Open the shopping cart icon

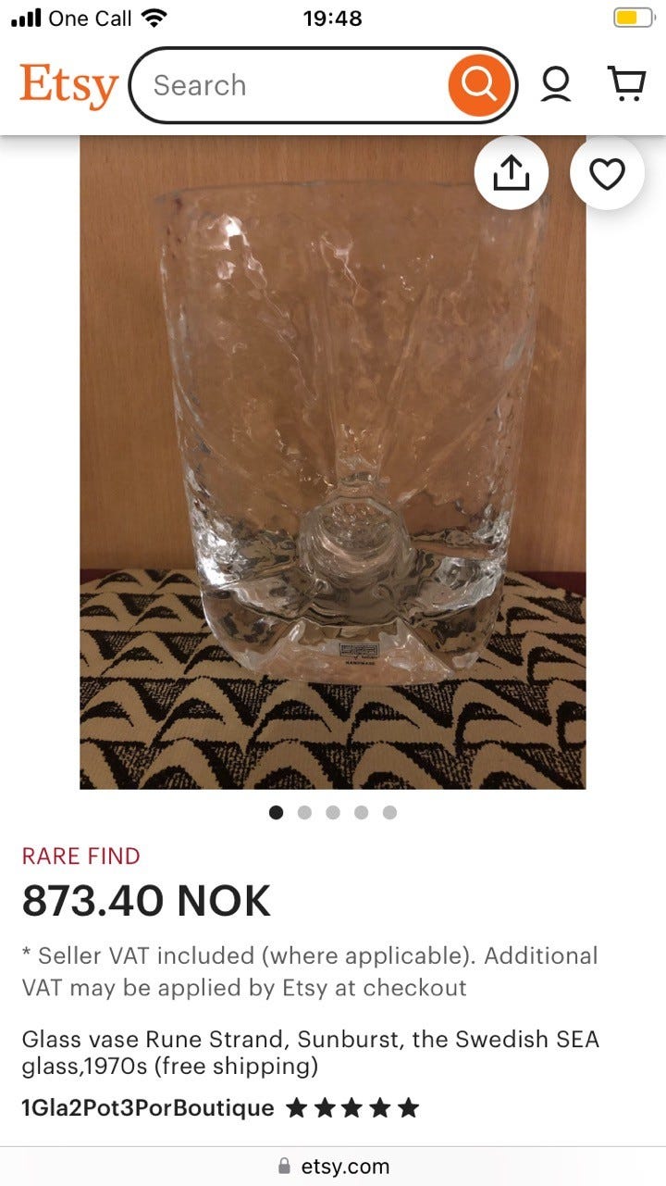pos(625,84)
